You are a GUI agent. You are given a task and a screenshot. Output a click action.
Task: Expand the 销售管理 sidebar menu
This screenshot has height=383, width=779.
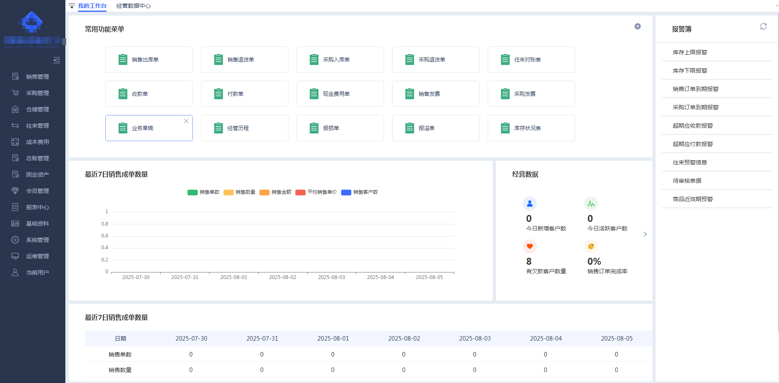point(37,77)
